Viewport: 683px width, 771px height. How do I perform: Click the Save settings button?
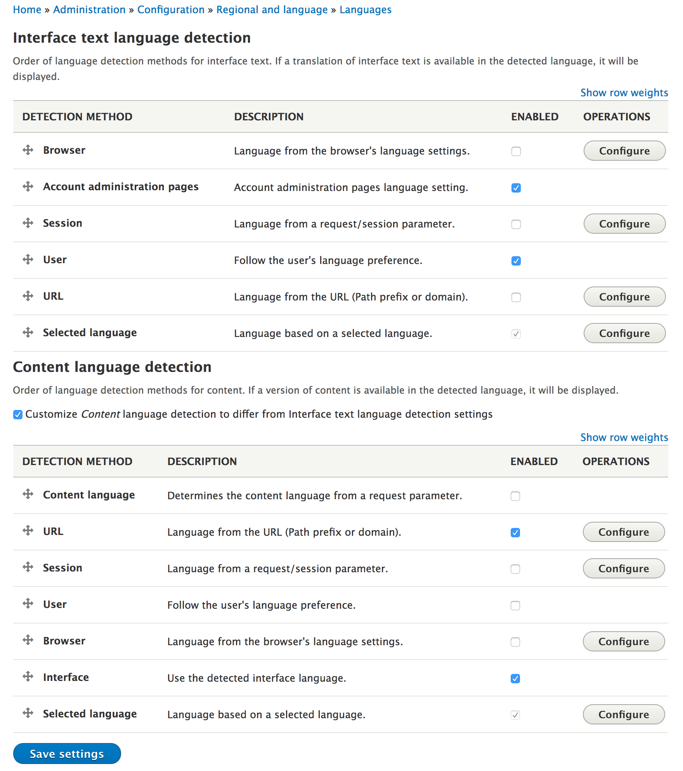(x=67, y=754)
